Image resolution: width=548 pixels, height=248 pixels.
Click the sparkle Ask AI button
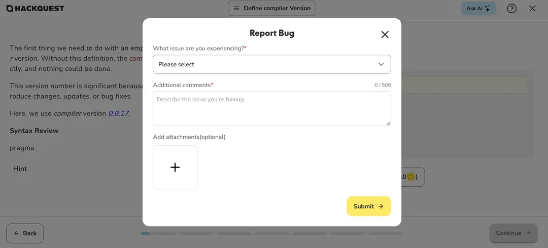coord(478,9)
